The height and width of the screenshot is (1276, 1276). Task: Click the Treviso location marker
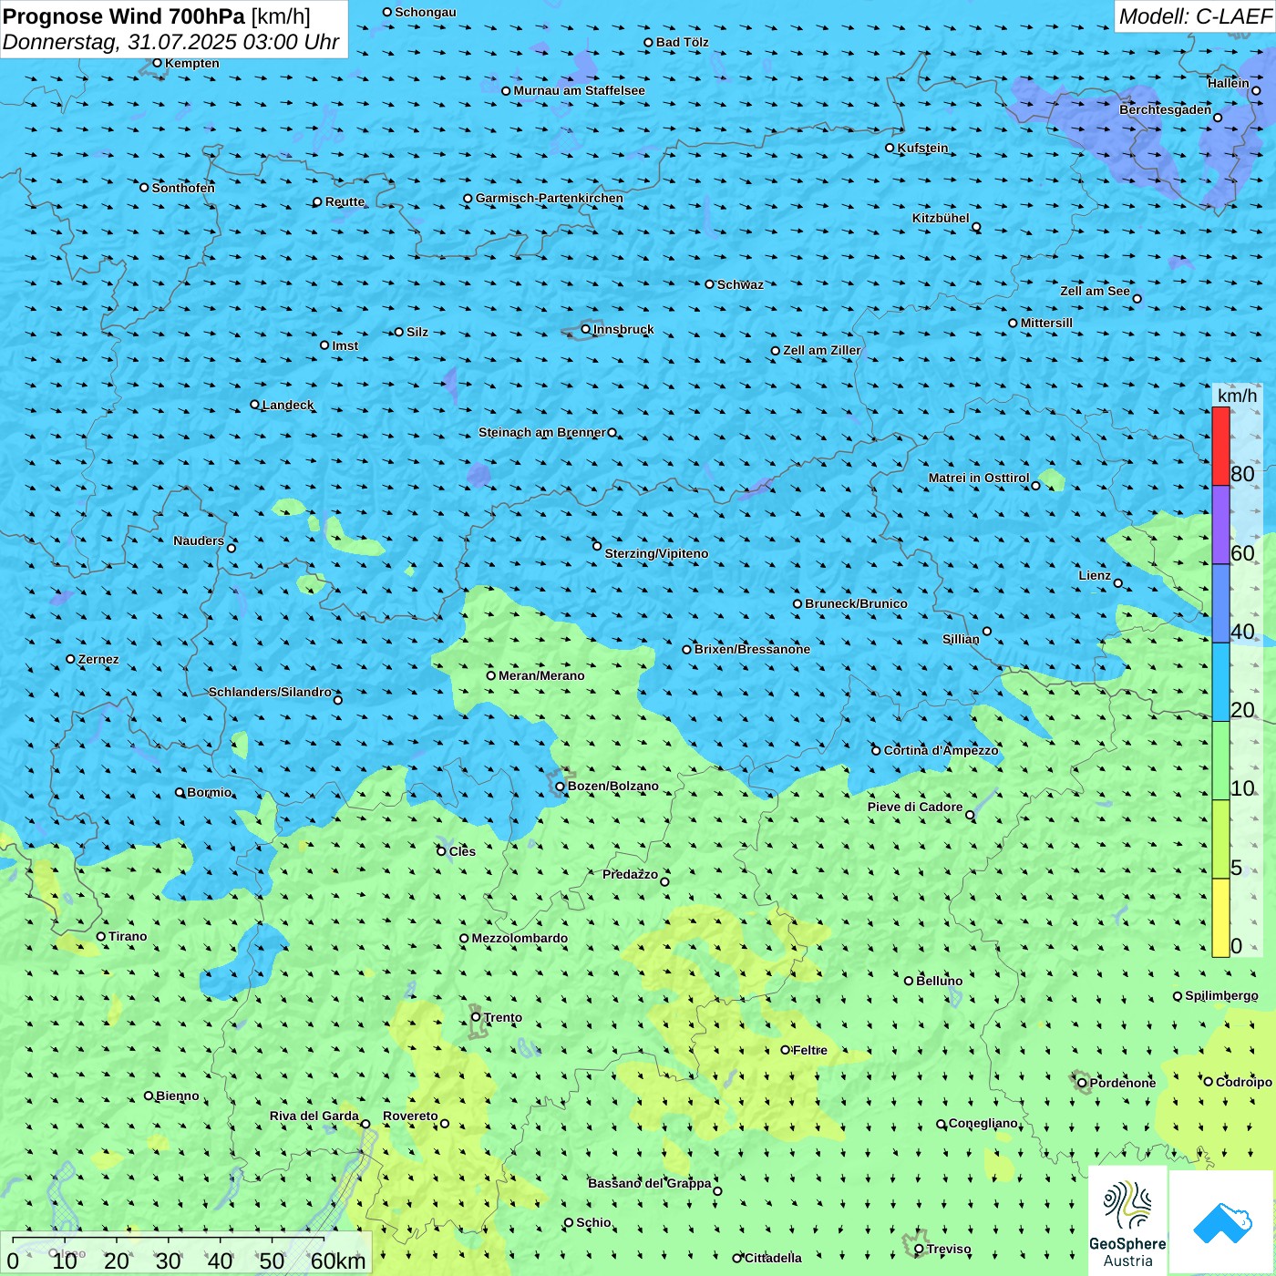coord(919,1249)
